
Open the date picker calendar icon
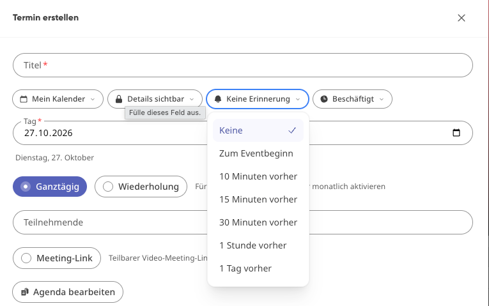[x=456, y=133]
